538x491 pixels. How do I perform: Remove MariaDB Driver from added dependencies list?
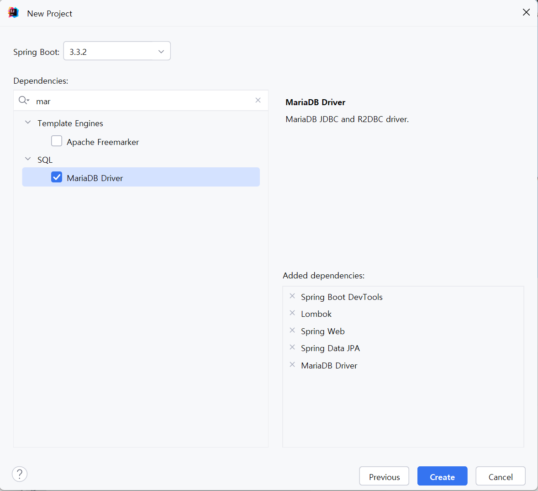point(292,365)
